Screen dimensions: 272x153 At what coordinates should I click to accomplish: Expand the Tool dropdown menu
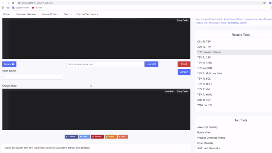pyautogui.click(x=67, y=14)
